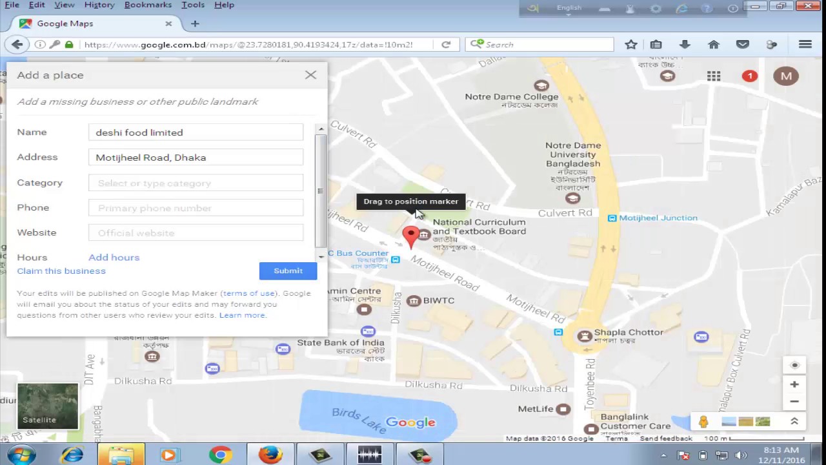The width and height of the screenshot is (826, 465).
Task: Show my current location on map
Action: tap(794, 365)
